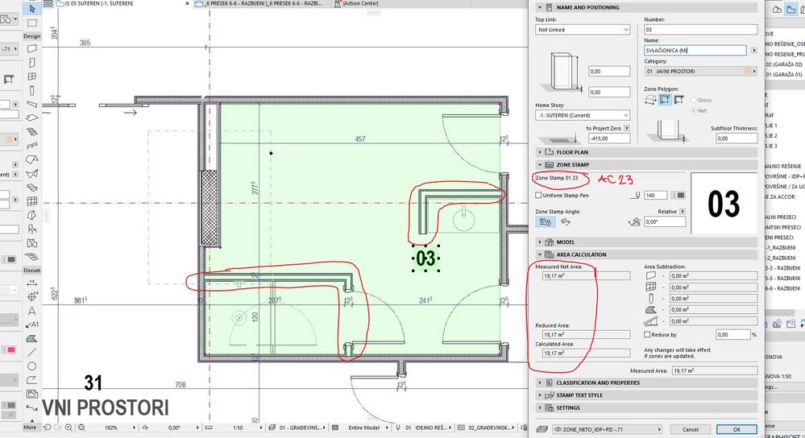
Task: Open the 1:50 scale option in bottom bar
Action: (238, 428)
